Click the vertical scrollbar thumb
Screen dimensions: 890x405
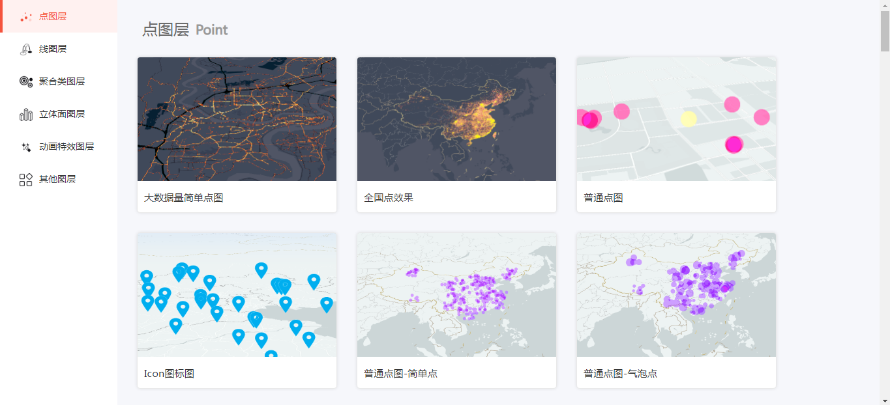click(885, 31)
